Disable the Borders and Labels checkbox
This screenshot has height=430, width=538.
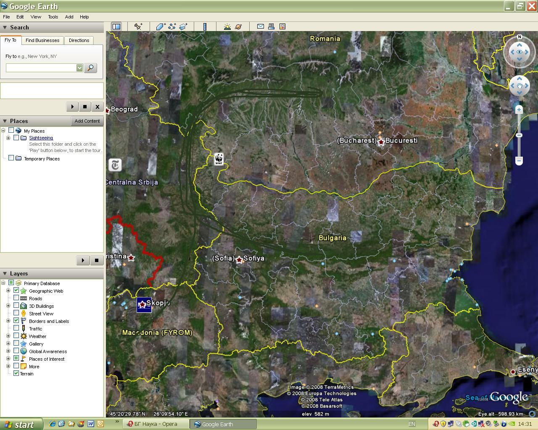click(x=16, y=321)
